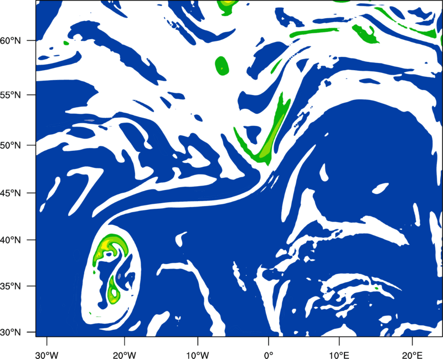Click the 45°N latitude axis label

point(11,193)
